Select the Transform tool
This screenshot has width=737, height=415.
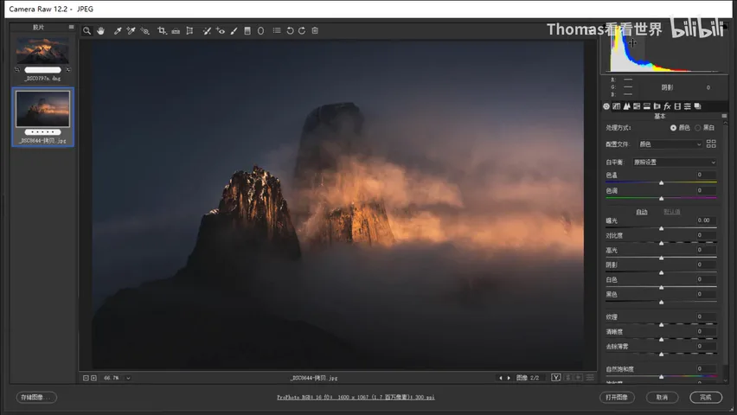189,30
